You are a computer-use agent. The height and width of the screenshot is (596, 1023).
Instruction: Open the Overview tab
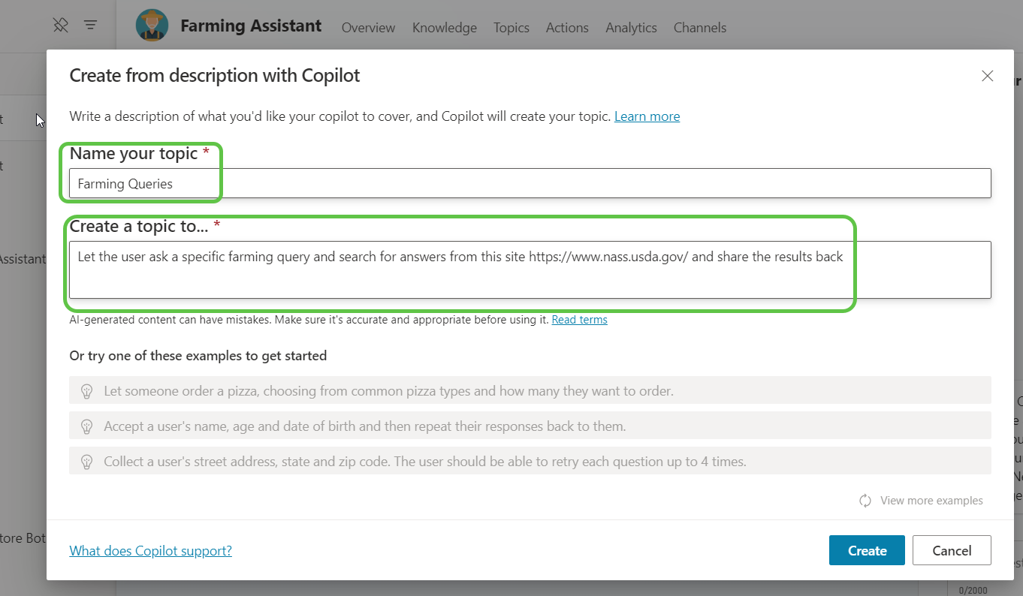coord(368,28)
